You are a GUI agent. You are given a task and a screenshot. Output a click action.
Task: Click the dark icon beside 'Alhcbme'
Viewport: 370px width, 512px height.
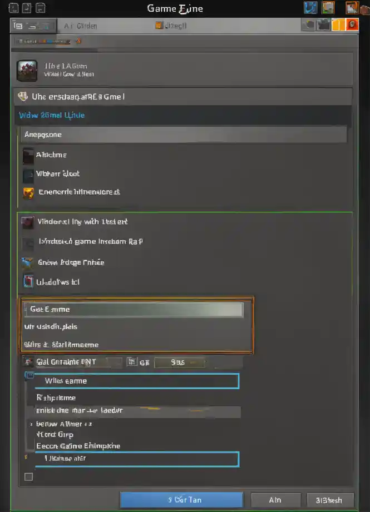click(28, 156)
